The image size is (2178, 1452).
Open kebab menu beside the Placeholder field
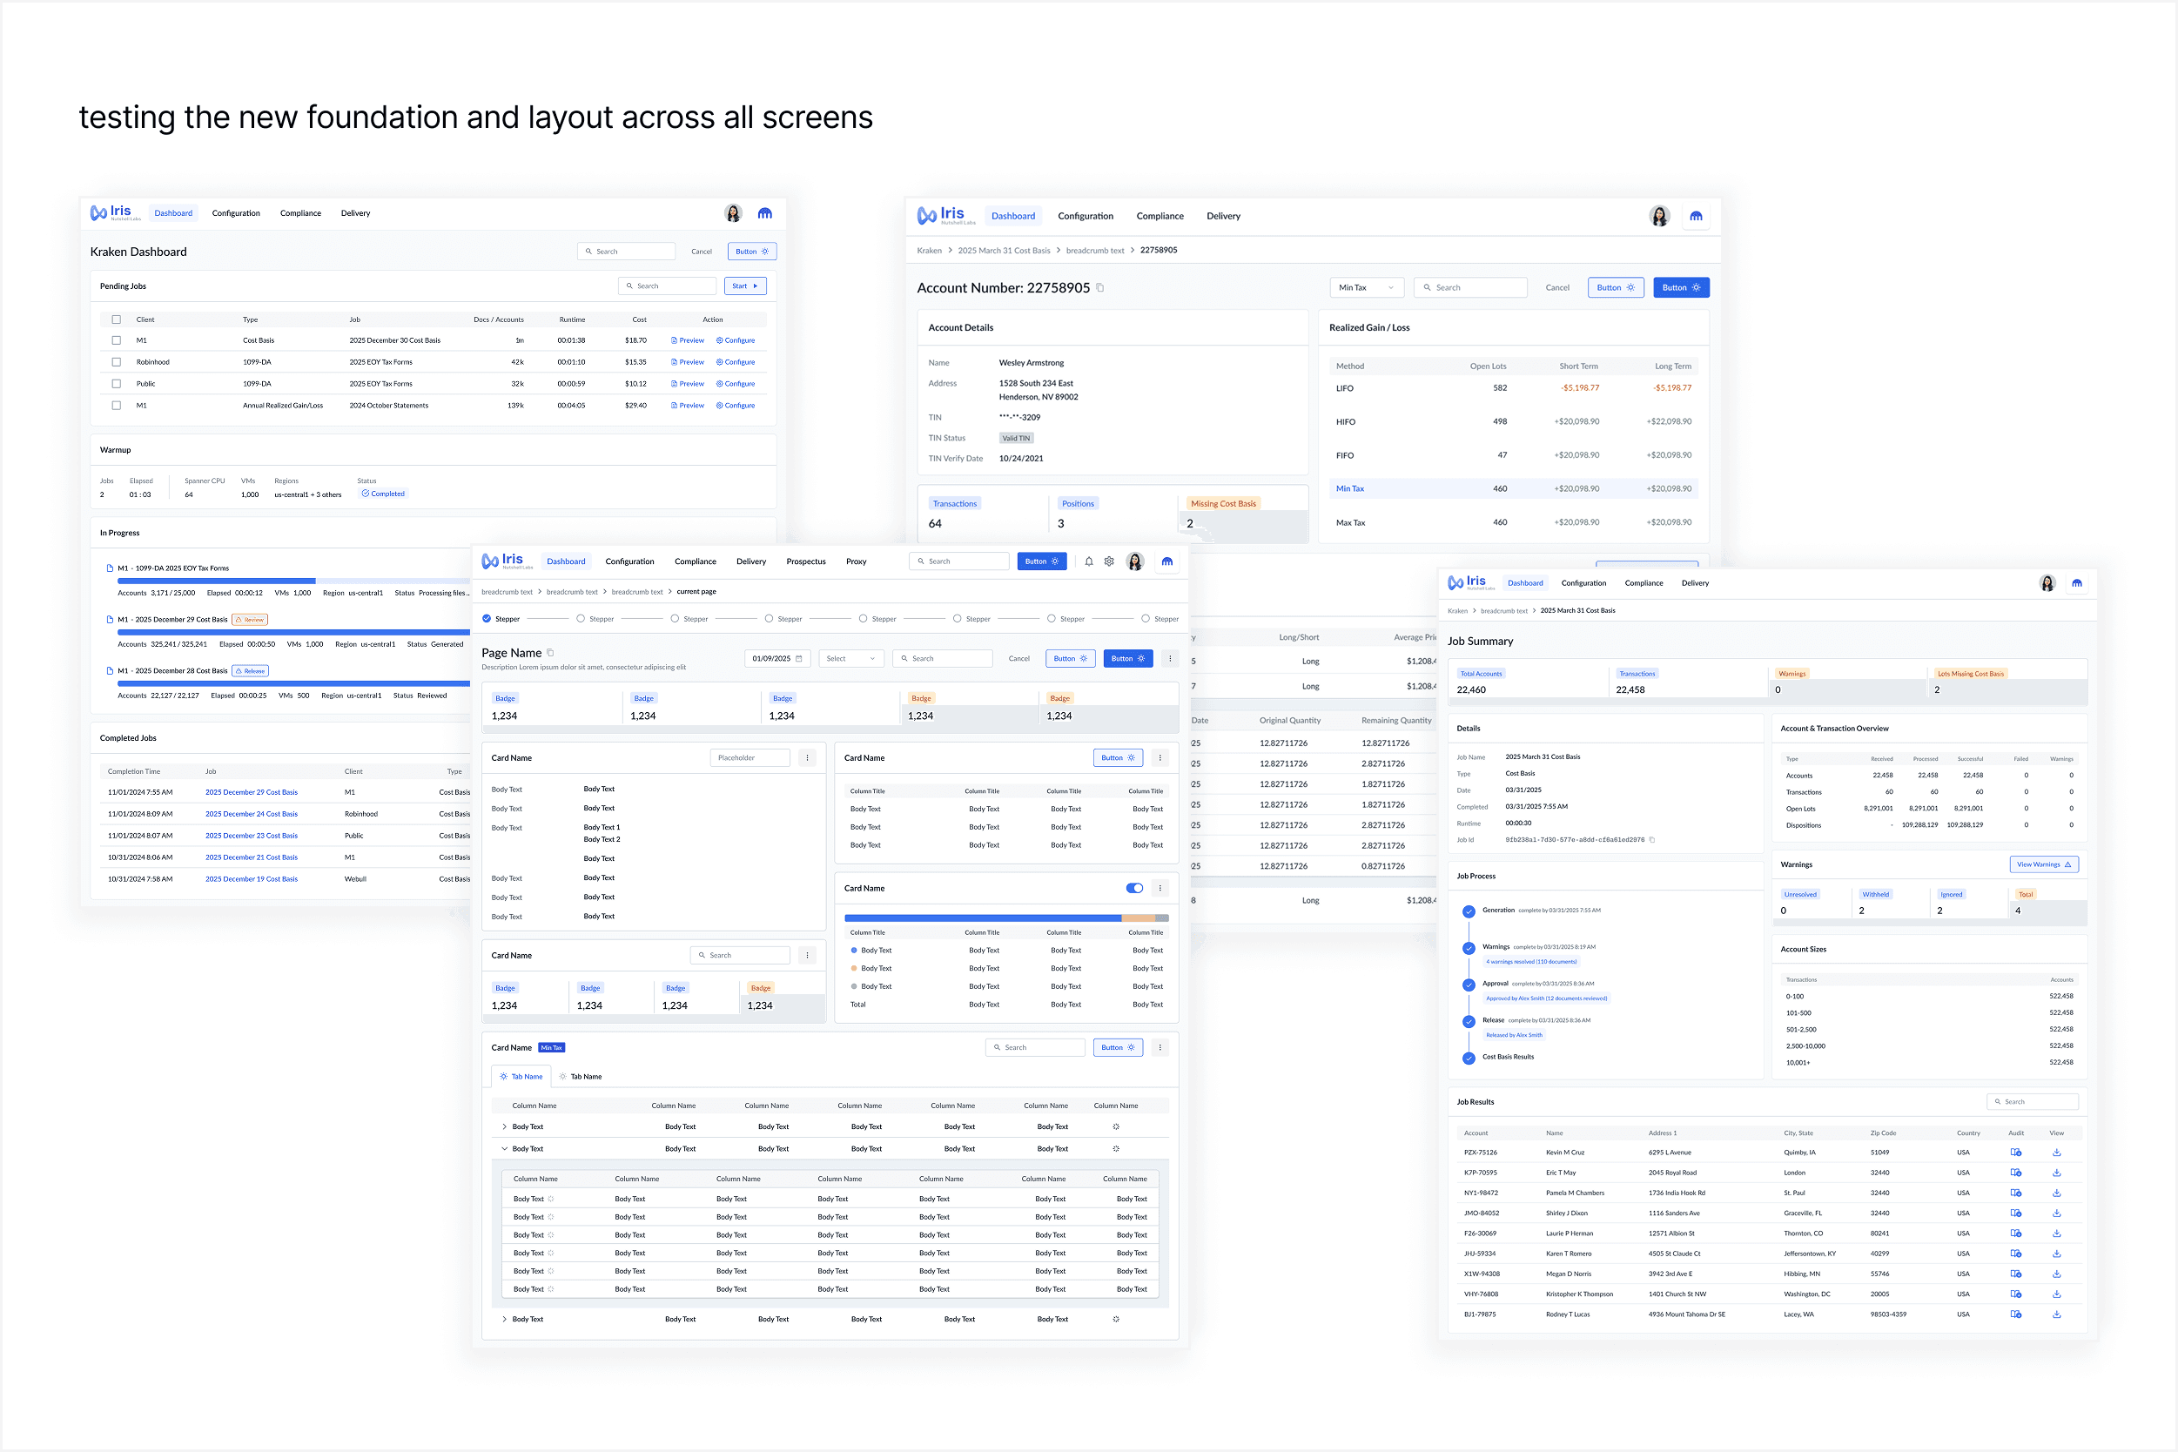click(808, 757)
